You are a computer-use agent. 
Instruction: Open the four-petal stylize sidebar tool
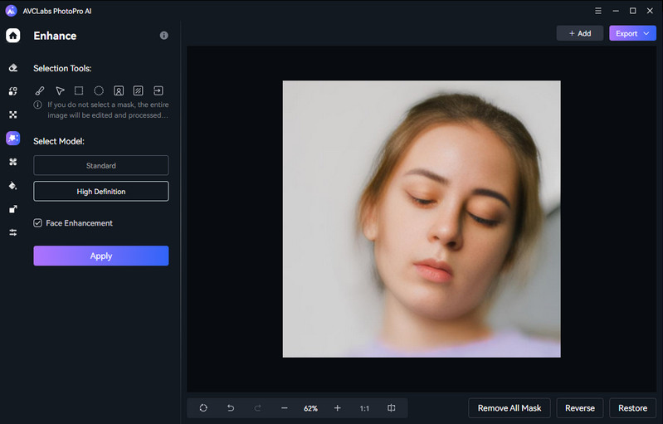click(13, 162)
